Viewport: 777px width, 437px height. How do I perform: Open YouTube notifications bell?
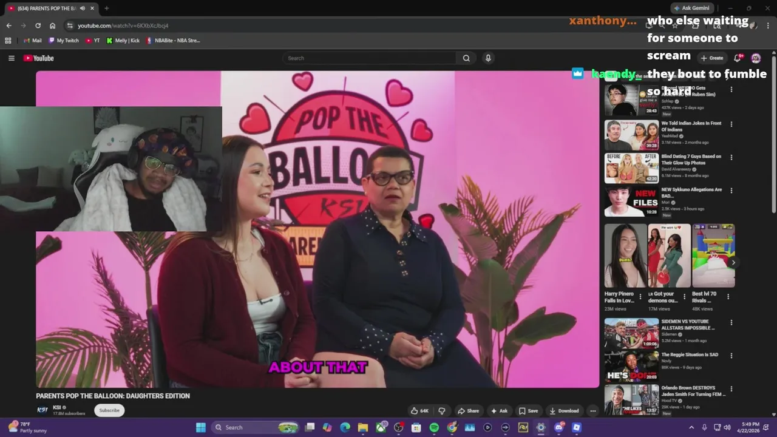[x=737, y=58]
